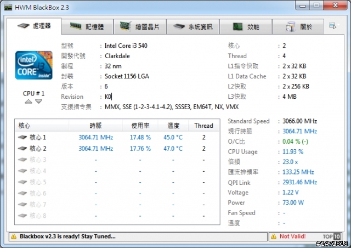The height and width of the screenshot is (248, 351).
Task: Click the chip icon for 核心 2
Action: click(x=22, y=148)
